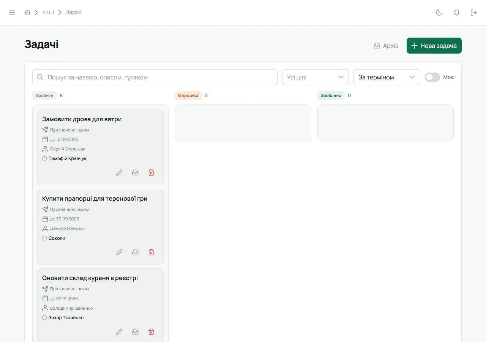This screenshot has width=486, height=342.
Task: Check the Соколи status circle
Action: 44,238
